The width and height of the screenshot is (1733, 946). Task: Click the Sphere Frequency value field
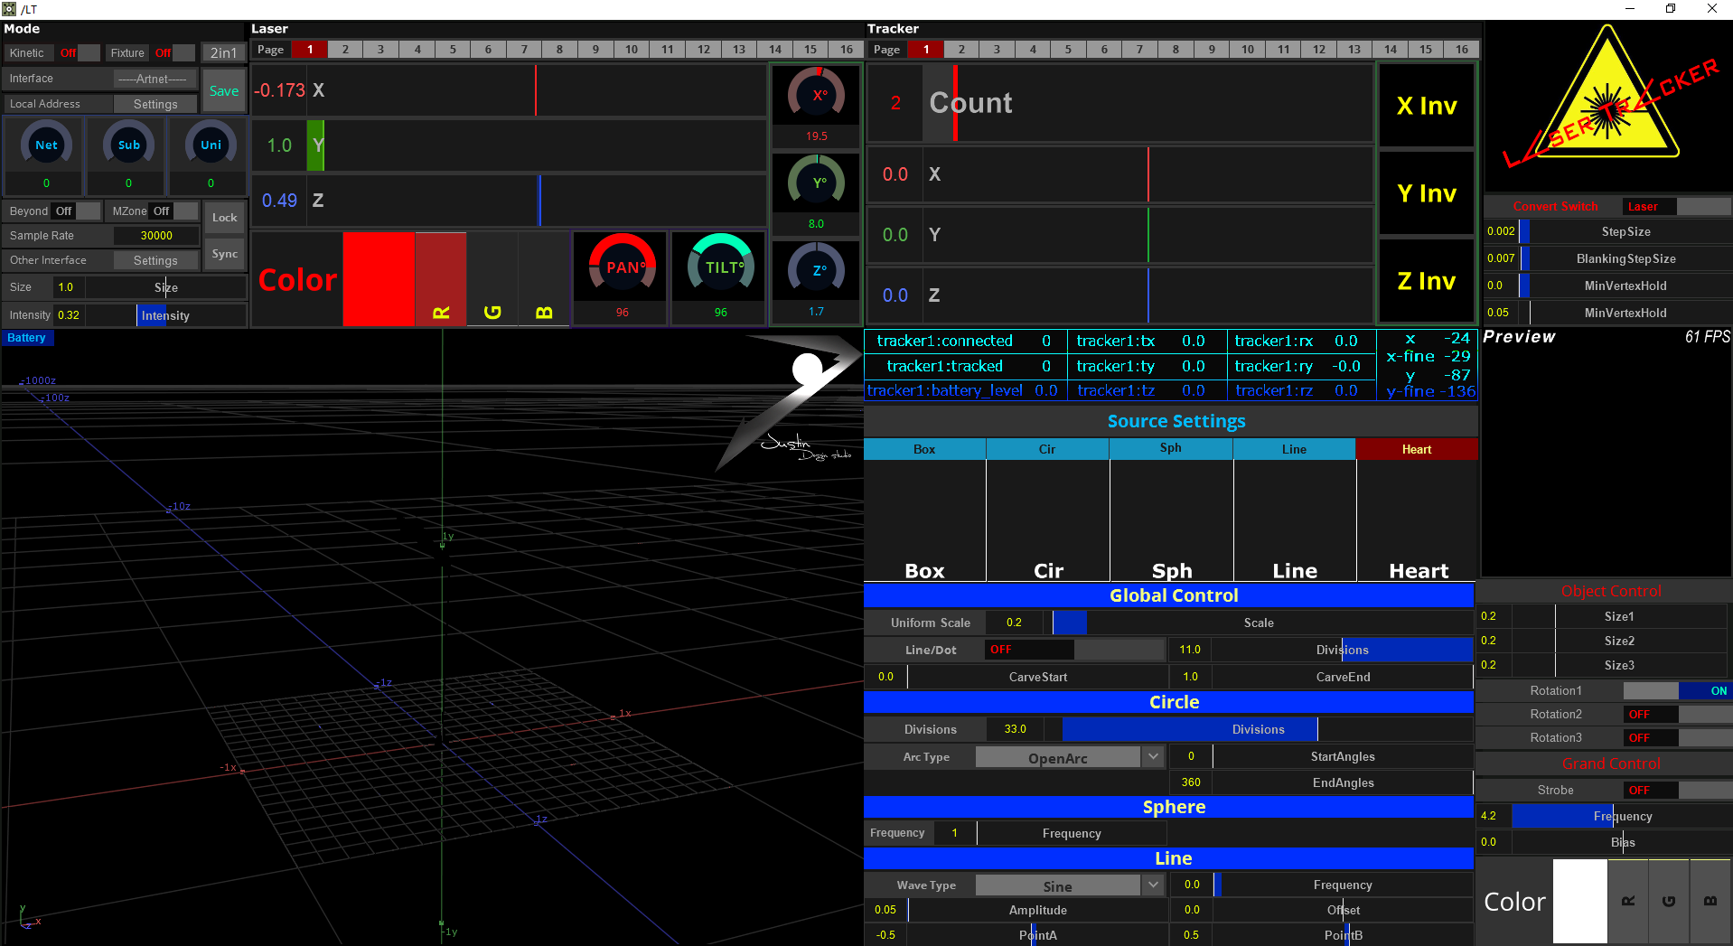(954, 833)
